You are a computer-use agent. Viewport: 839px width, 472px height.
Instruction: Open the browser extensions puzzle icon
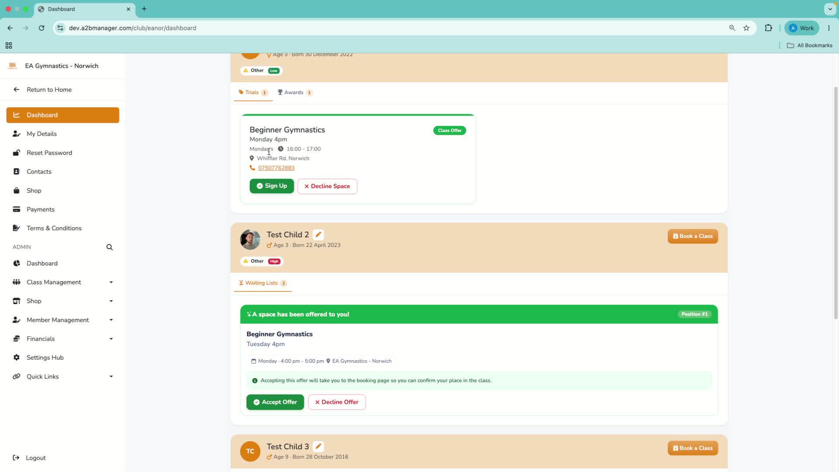click(768, 28)
